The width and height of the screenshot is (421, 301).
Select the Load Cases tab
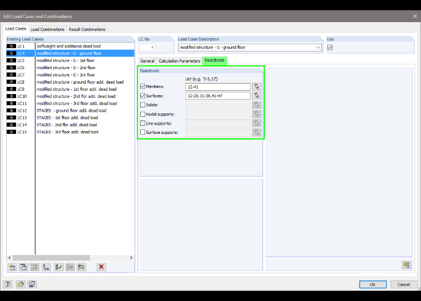pyautogui.click(x=16, y=29)
